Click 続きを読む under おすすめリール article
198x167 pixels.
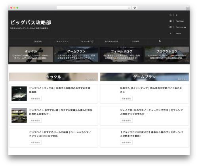pyautogui.click(x=35, y=143)
